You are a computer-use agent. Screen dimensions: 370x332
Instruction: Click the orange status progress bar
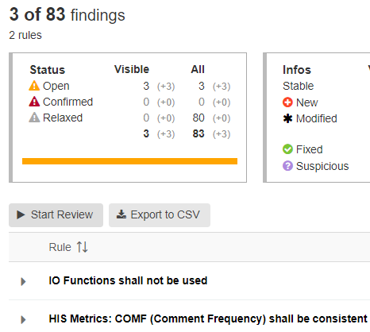(129, 161)
